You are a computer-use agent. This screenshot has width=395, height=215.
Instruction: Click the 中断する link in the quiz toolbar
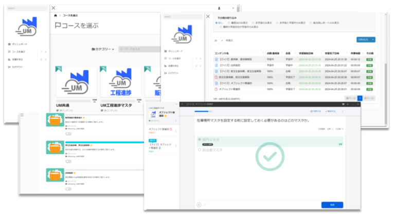pyautogui.click(x=315, y=111)
